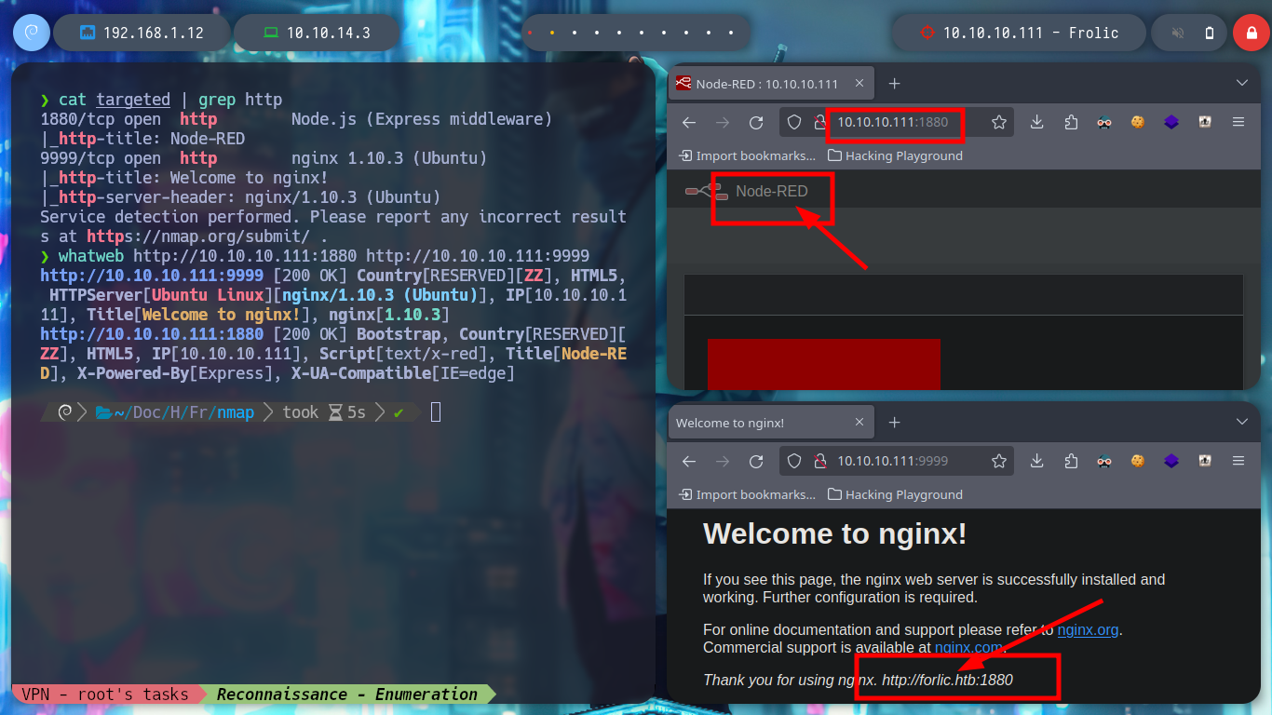Click the purple layers extension icon in the nginx window
Viewport: 1272px width, 715px height.
tap(1171, 461)
